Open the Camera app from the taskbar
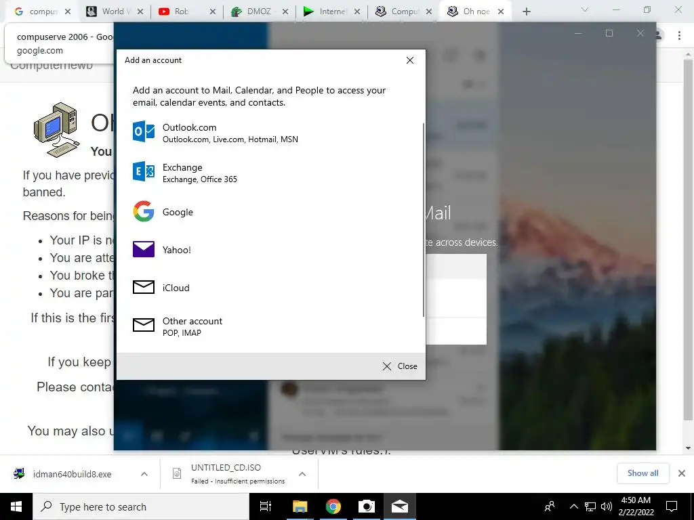Screen dimensions: 694x520 click(x=367, y=506)
